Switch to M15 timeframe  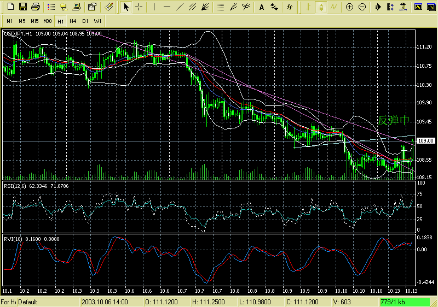coord(34,21)
